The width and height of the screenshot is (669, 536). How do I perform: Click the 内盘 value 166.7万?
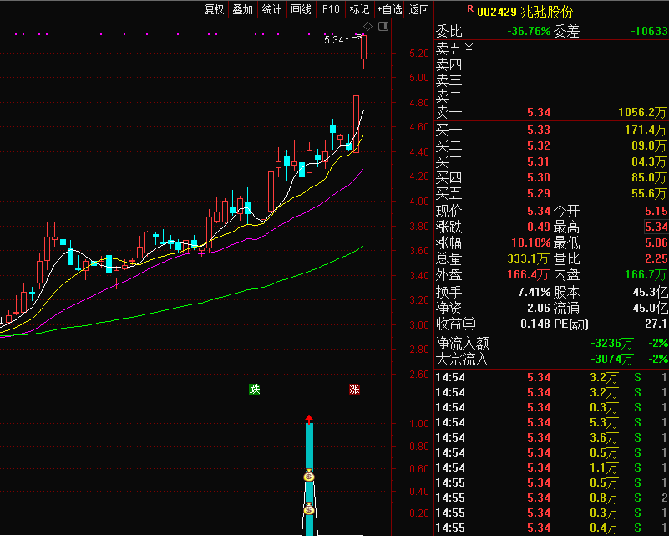(646, 274)
